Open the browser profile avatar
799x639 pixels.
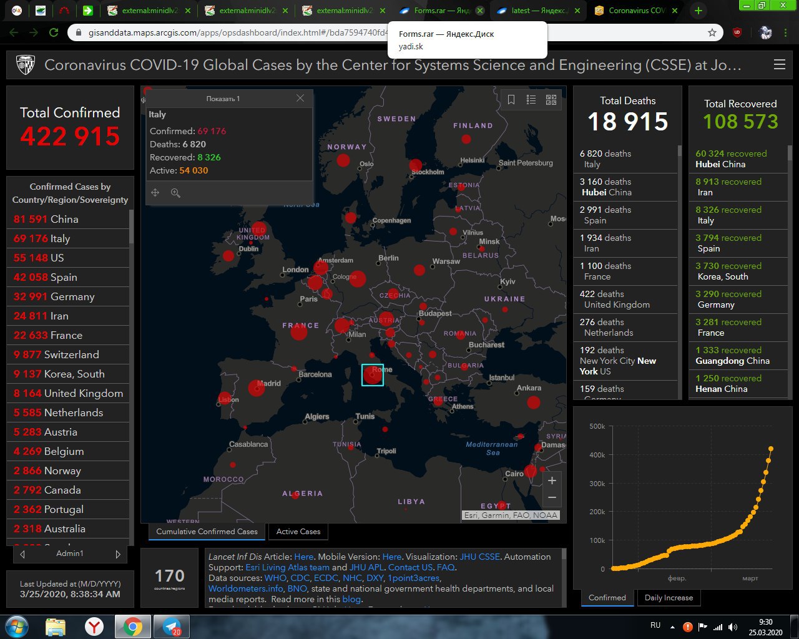point(765,32)
